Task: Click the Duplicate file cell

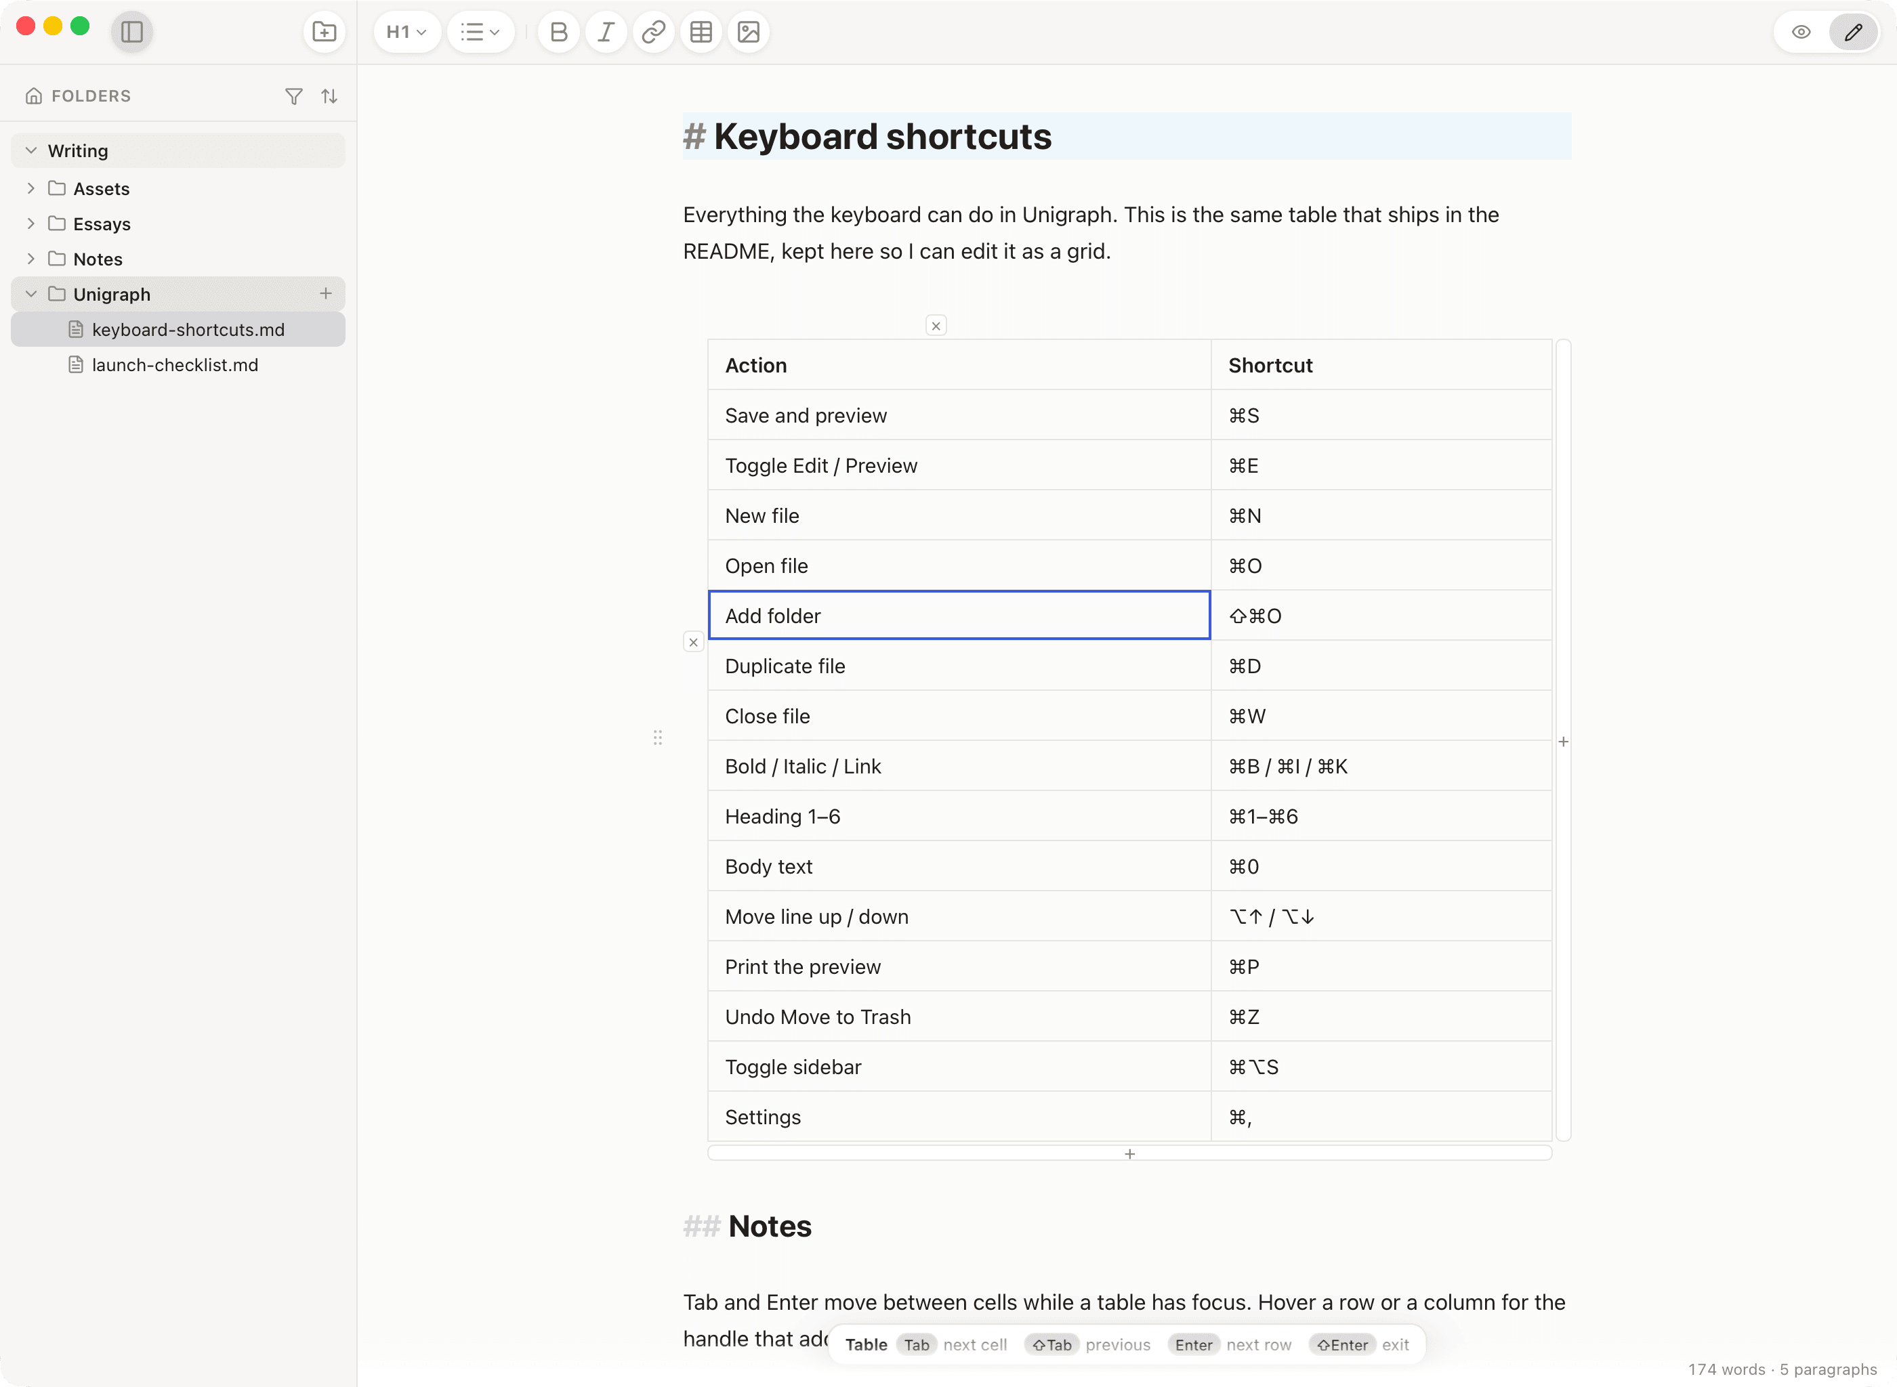Action: tap(960, 666)
